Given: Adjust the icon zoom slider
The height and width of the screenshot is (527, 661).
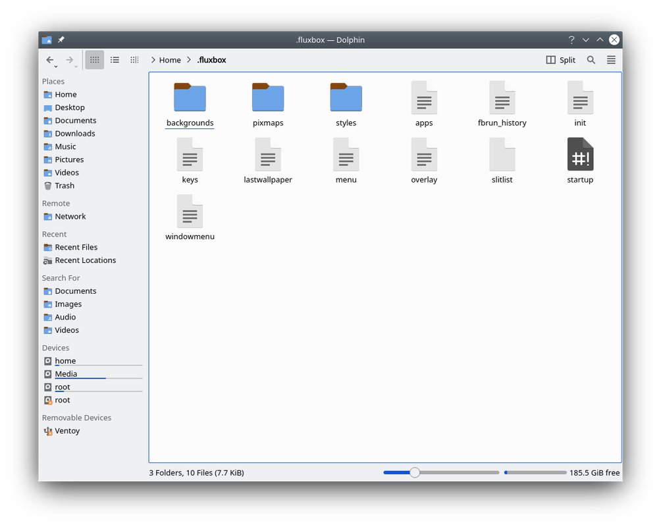Looking at the screenshot, I should (x=441, y=472).
